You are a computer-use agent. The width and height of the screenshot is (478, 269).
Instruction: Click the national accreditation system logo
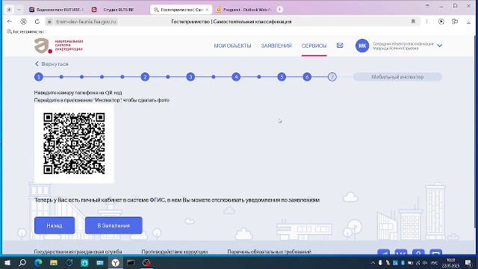click(x=58, y=46)
